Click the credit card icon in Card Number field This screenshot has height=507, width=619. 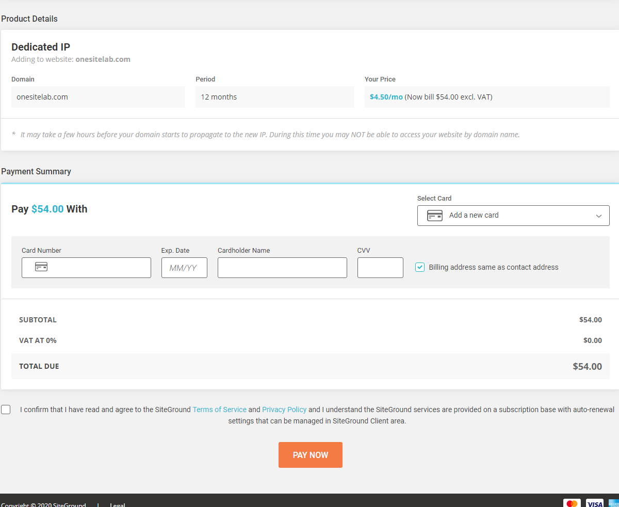[x=41, y=267]
